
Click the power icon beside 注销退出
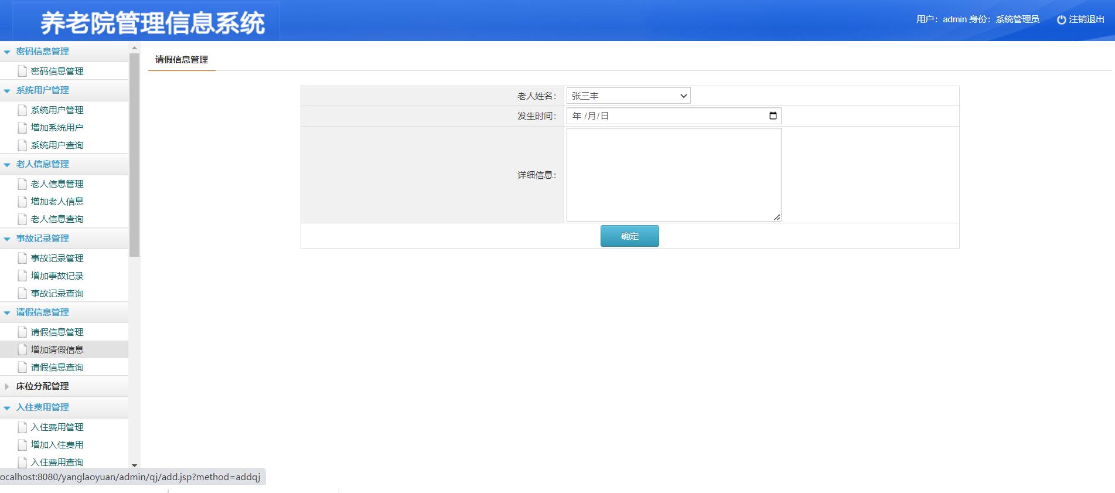tap(1061, 20)
